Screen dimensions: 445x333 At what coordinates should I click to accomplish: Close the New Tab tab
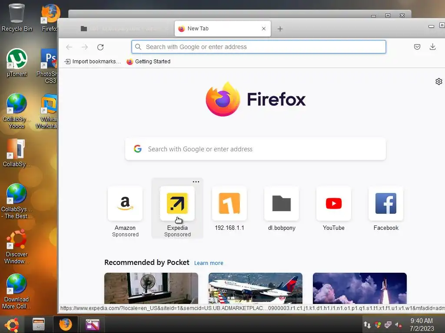[x=264, y=29]
